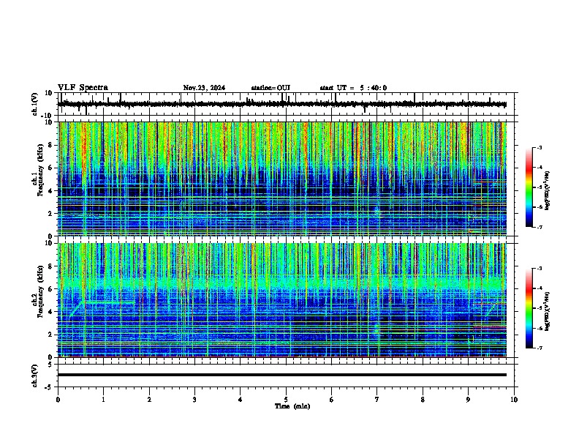Click the ch.2 spectrogram "6" kHz tick label
579x448 pixels.
click(50, 289)
